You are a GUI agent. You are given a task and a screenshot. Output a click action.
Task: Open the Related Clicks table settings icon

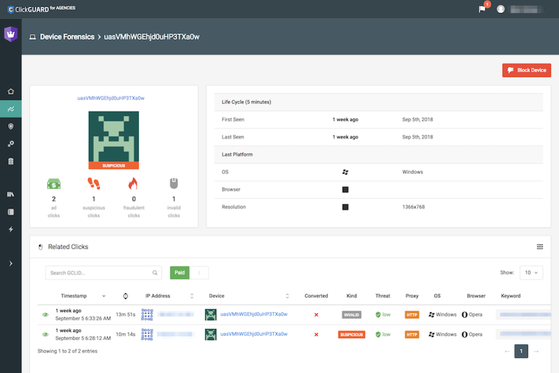(540, 247)
